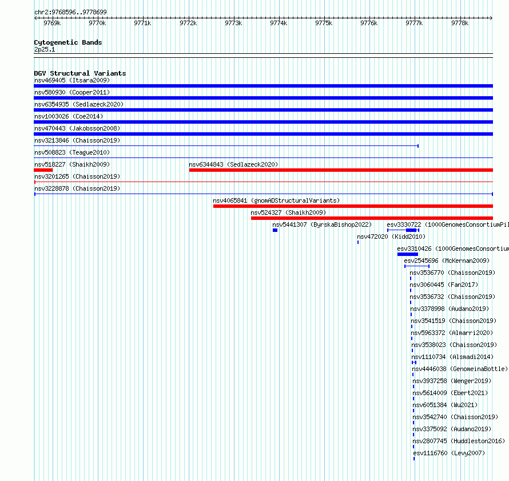This screenshot has width=509, height=481.
Task: Click nsv4446038 (GenomeinaBottle) label
Action: click(x=460, y=369)
